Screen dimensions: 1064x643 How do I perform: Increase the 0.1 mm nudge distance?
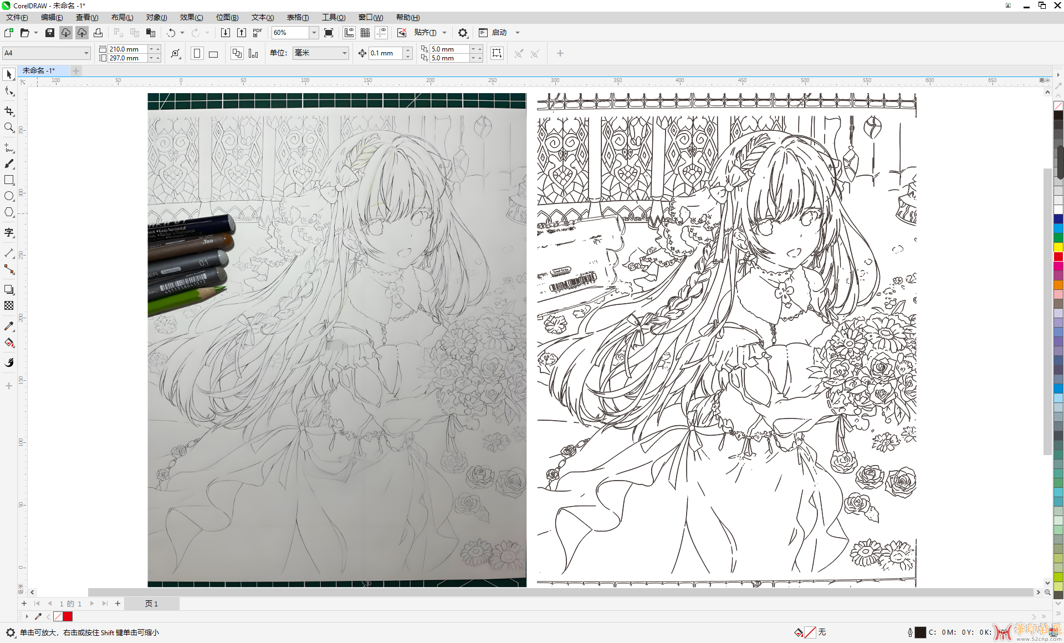pyautogui.click(x=408, y=50)
